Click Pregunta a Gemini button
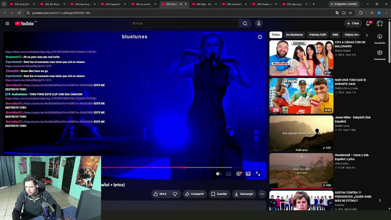 [344, 4]
